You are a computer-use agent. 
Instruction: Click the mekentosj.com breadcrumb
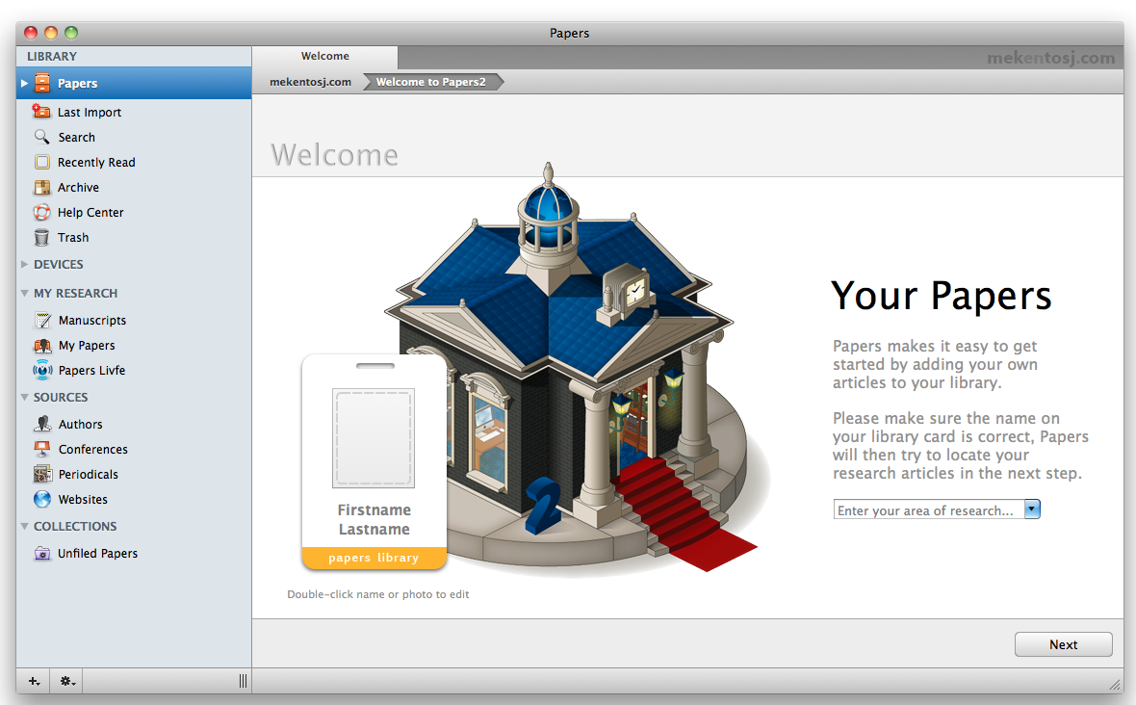click(310, 82)
